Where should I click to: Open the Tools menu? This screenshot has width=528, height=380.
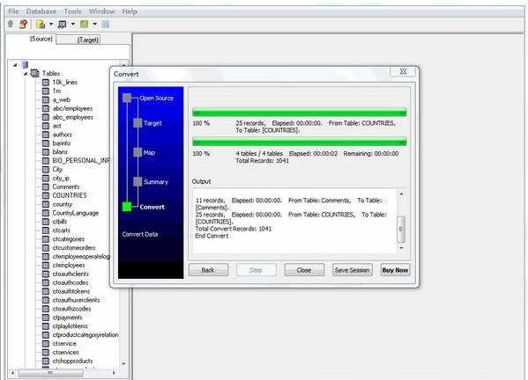click(73, 11)
